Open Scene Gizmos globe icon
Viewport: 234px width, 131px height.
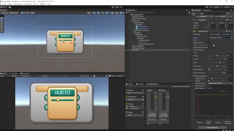121,13
